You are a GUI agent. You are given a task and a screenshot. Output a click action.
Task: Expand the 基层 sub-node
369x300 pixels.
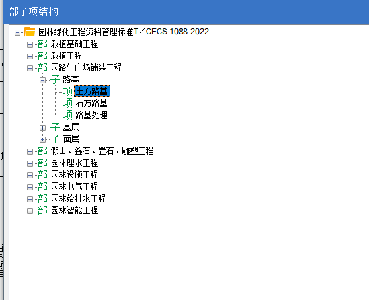[x=42, y=128]
